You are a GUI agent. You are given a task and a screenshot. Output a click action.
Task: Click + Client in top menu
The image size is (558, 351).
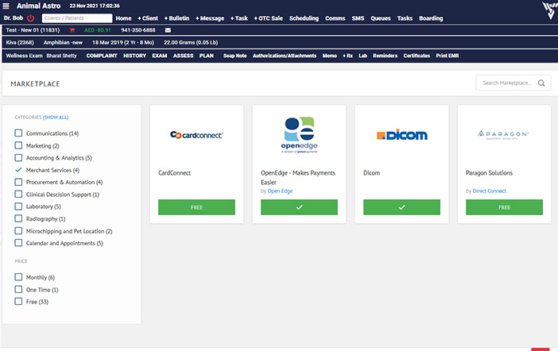pyautogui.click(x=148, y=18)
